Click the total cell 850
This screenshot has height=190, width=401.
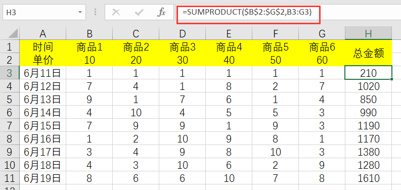pyautogui.click(x=368, y=99)
